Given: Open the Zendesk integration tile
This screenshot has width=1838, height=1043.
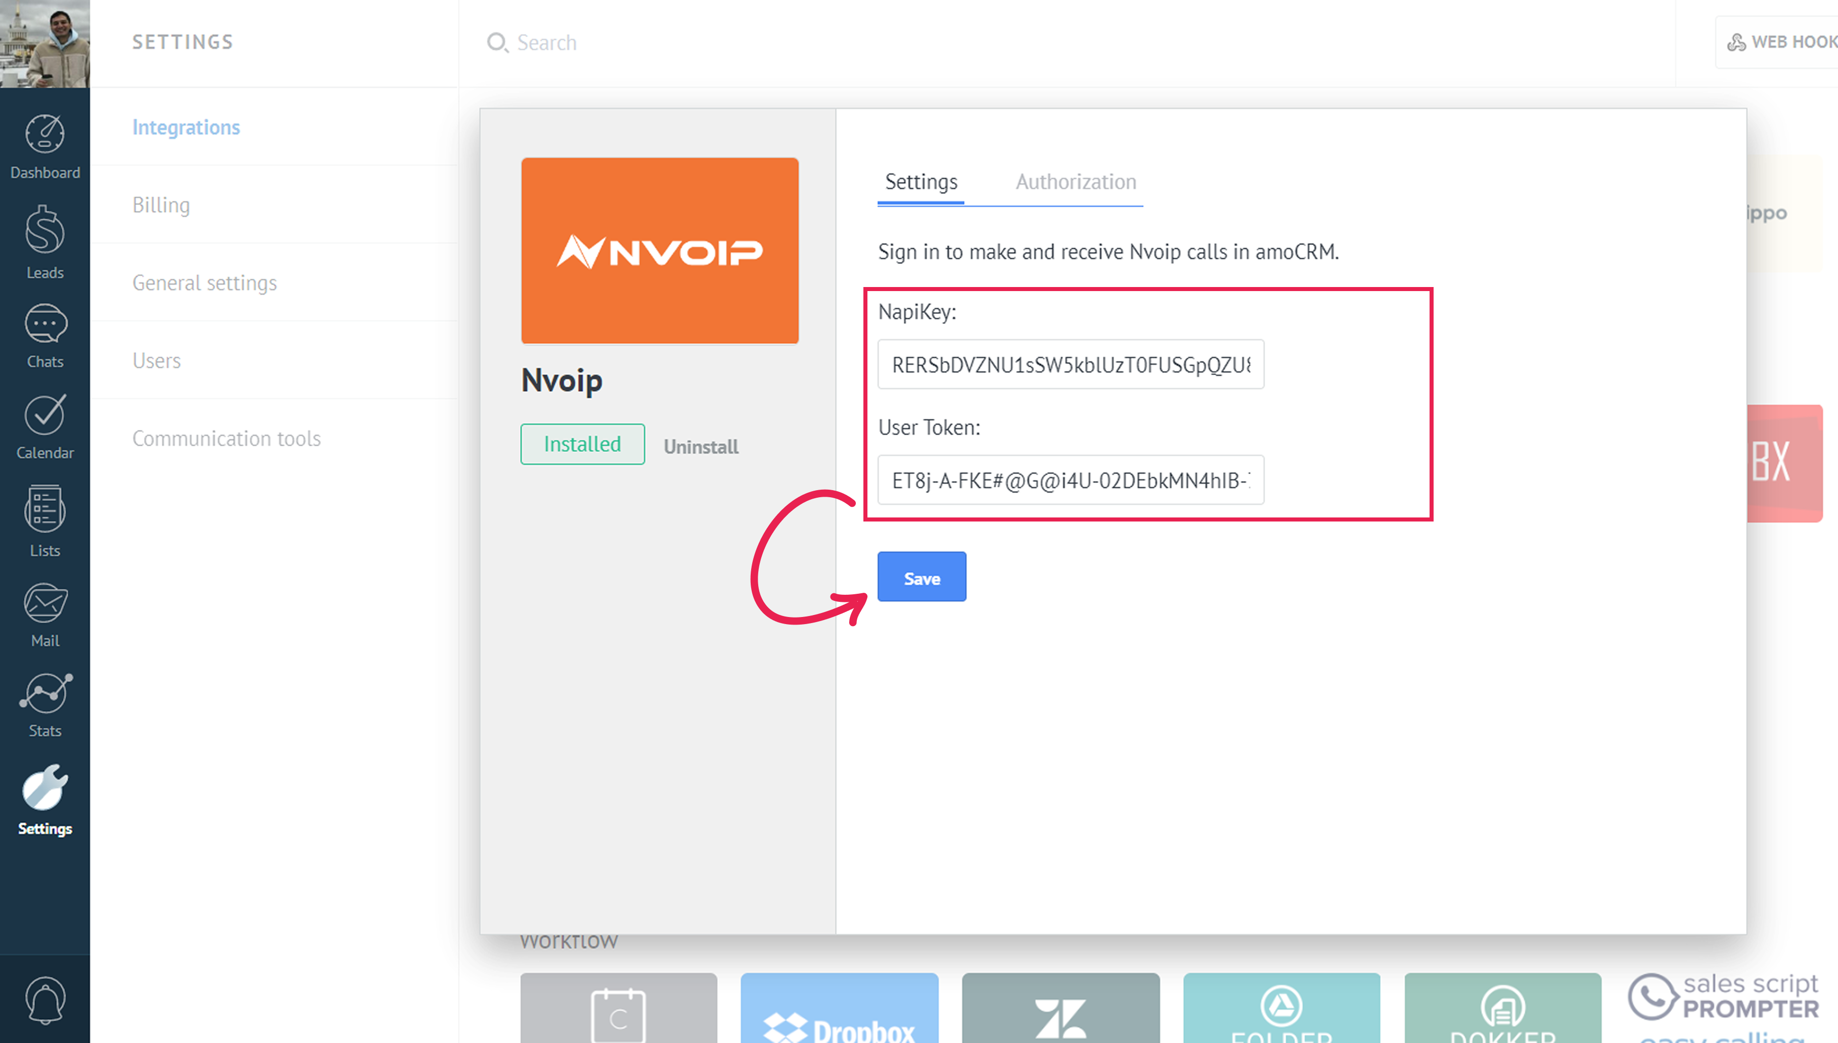Looking at the screenshot, I should click(1061, 1008).
